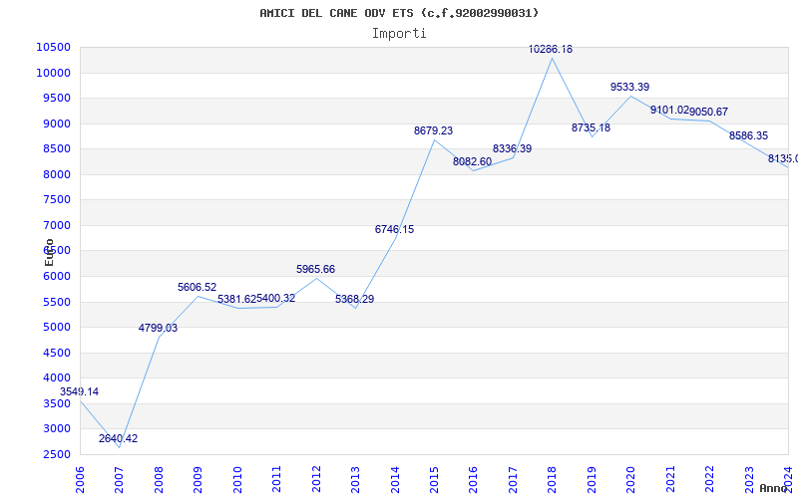This screenshot has height=498, width=798.
Task: Select data label 2640.42
Action: pyautogui.click(x=118, y=438)
